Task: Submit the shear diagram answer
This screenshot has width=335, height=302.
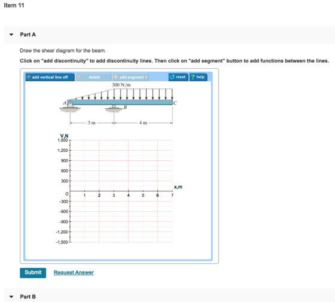Action: pyautogui.click(x=33, y=273)
